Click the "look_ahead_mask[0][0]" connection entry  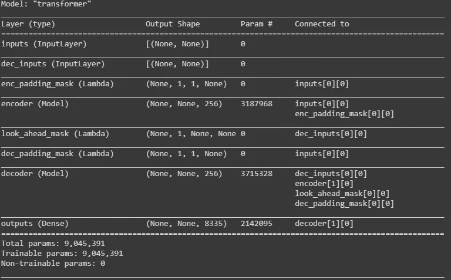pos(342,194)
